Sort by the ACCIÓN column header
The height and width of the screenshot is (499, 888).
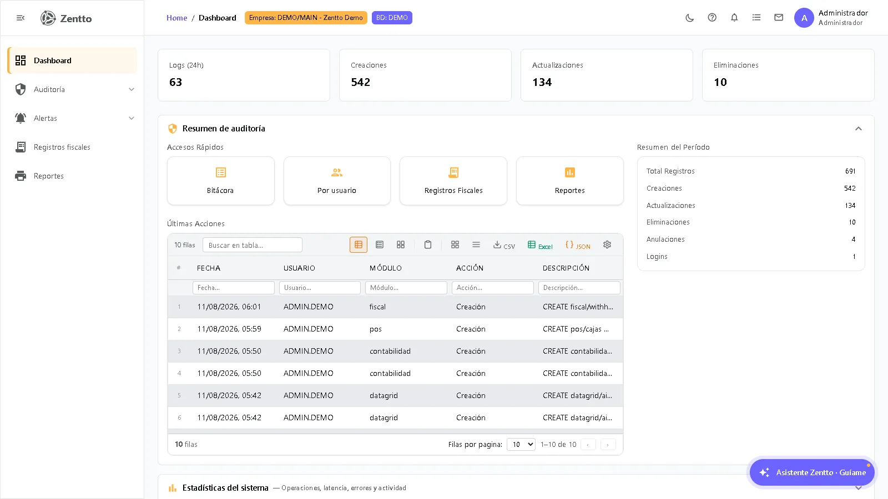(470, 268)
